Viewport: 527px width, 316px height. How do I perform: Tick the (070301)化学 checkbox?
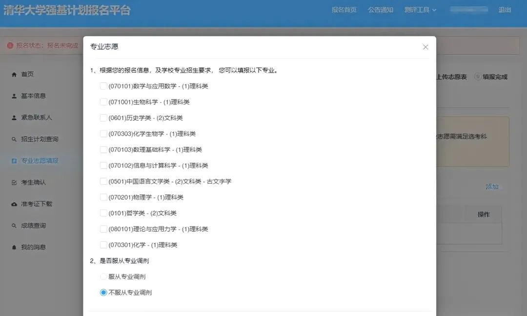coord(103,245)
